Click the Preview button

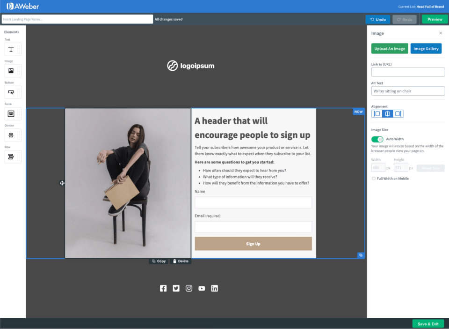click(x=434, y=19)
